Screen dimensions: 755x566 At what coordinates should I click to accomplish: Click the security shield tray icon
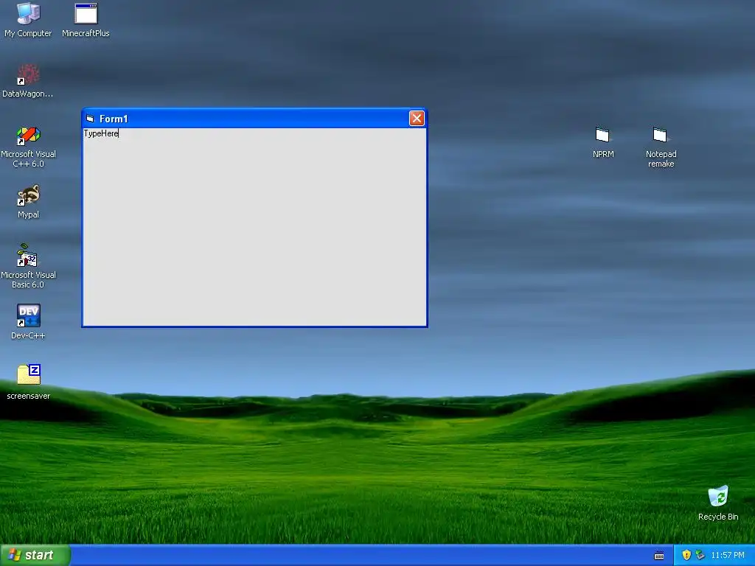click(686, 555)
